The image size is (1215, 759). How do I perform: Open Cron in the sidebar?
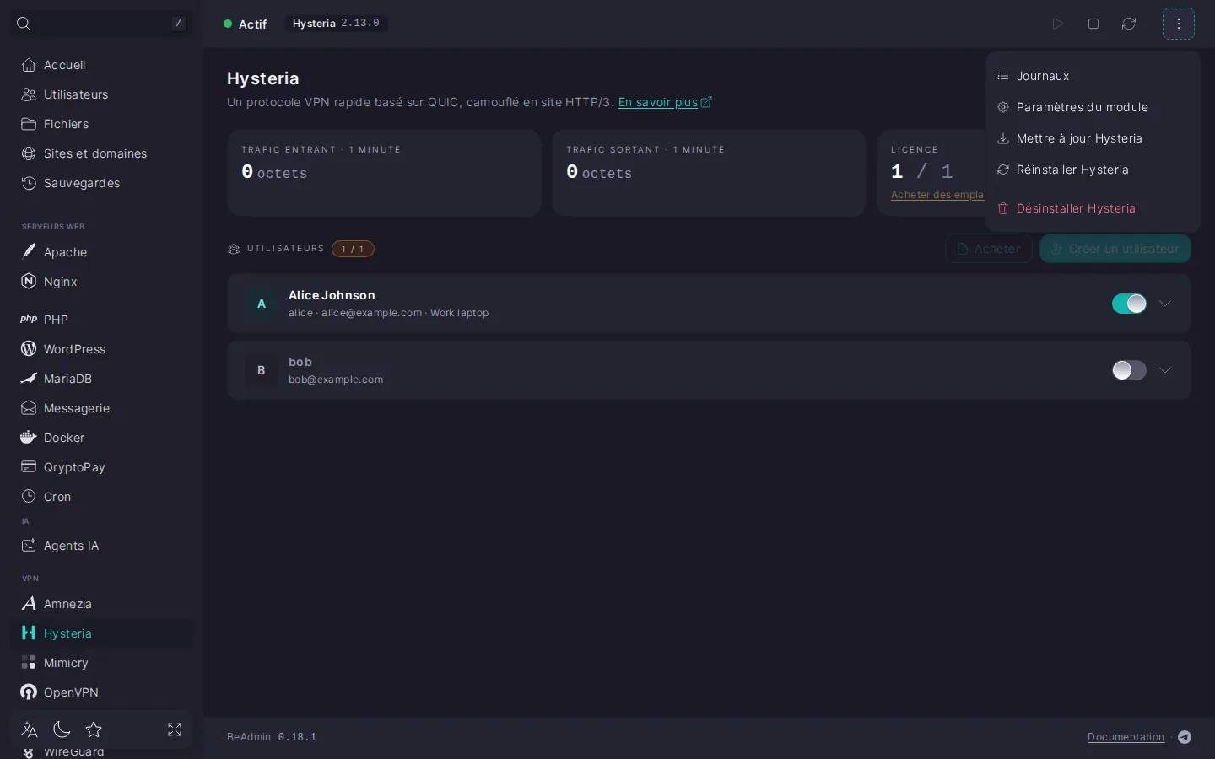tap(101, 497)
